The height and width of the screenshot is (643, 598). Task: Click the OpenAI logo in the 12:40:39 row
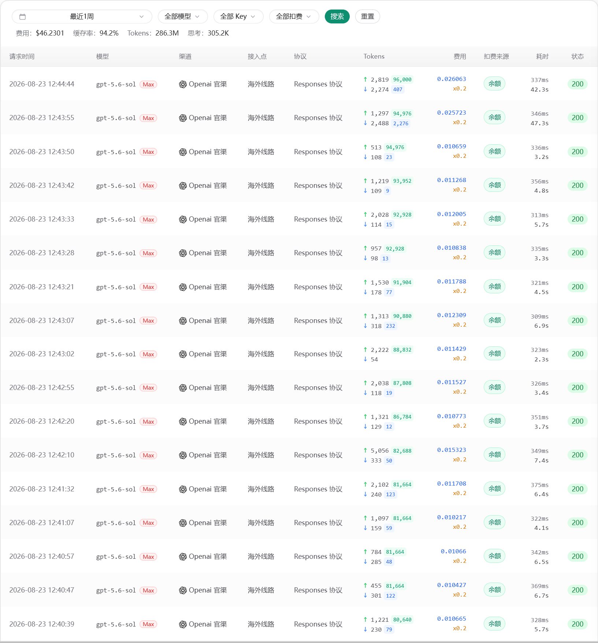pos(183,624)
